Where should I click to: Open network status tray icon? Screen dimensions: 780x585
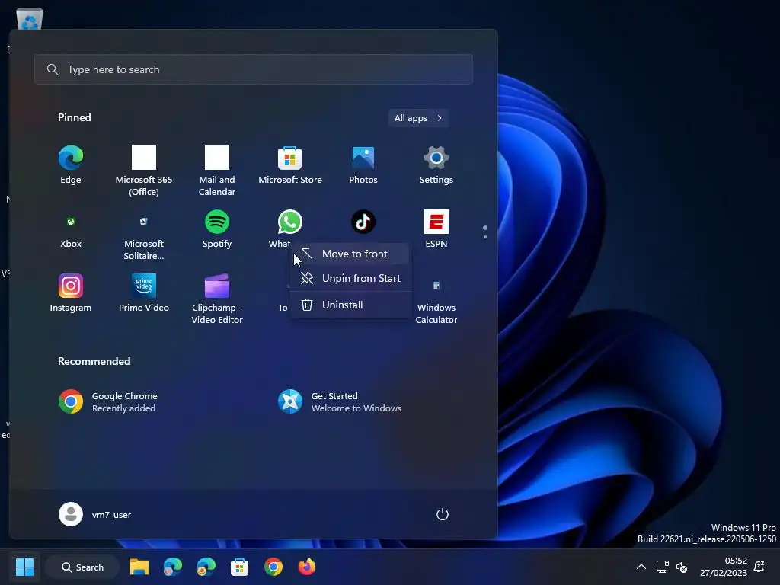click(x=663, y=567)
